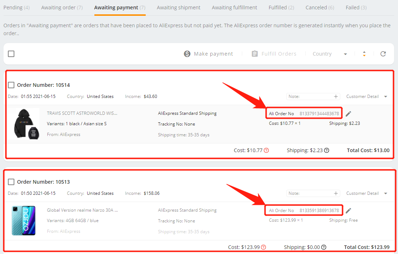Click the Note field of order 10513

pos(313,193)
